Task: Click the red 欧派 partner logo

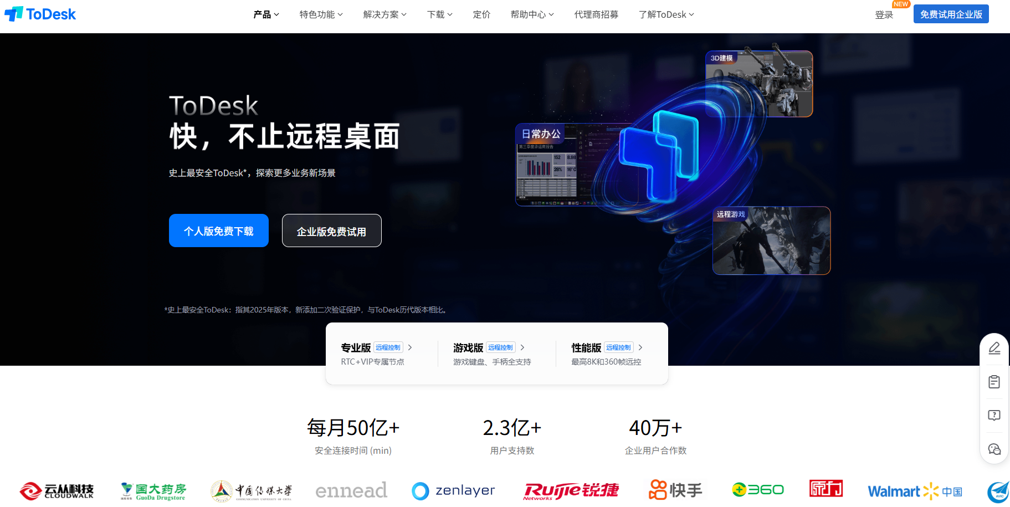Action: 826,489
